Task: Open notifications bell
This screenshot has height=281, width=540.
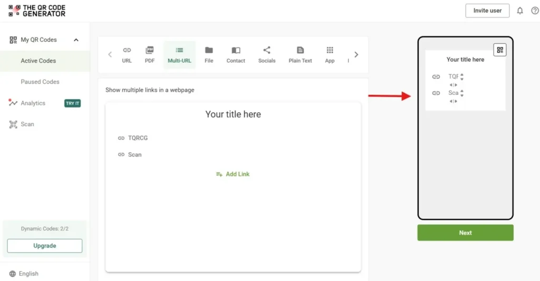Action: [x=520, y=11]
